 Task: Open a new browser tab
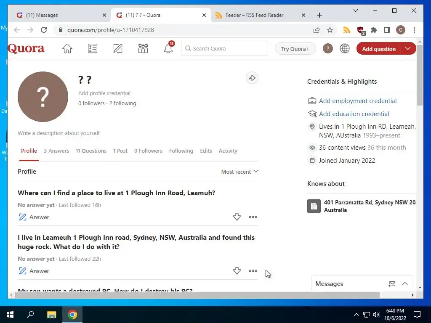[x=319, y=15]
